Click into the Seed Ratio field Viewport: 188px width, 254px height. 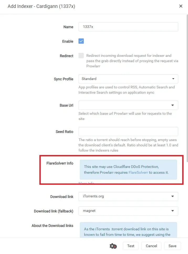point(128,132)
